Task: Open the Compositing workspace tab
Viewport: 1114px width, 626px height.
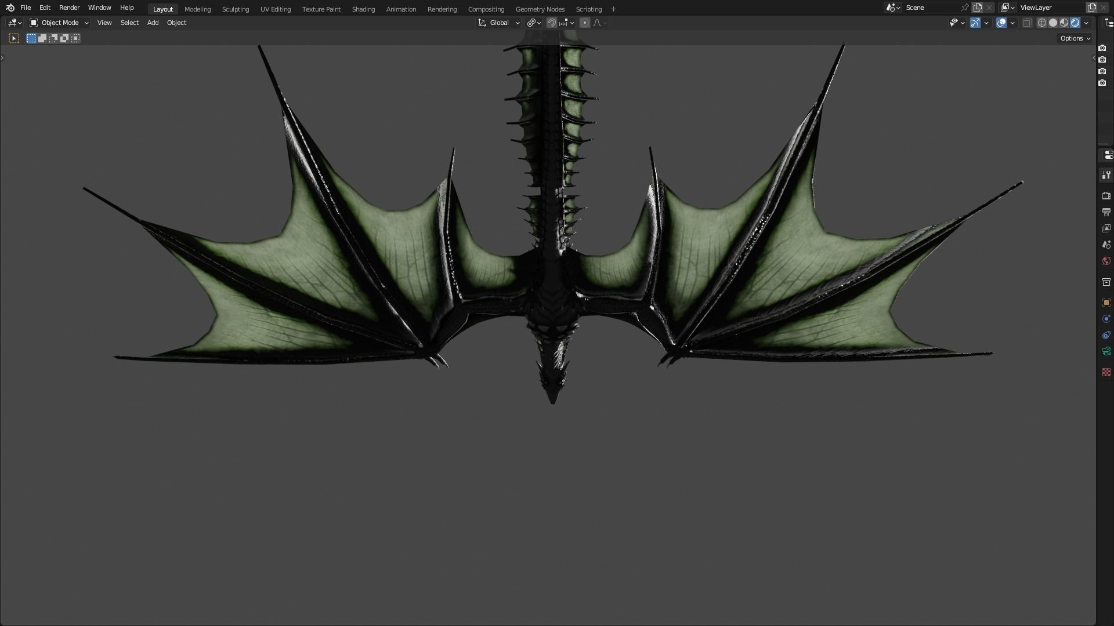Action: 486,9
